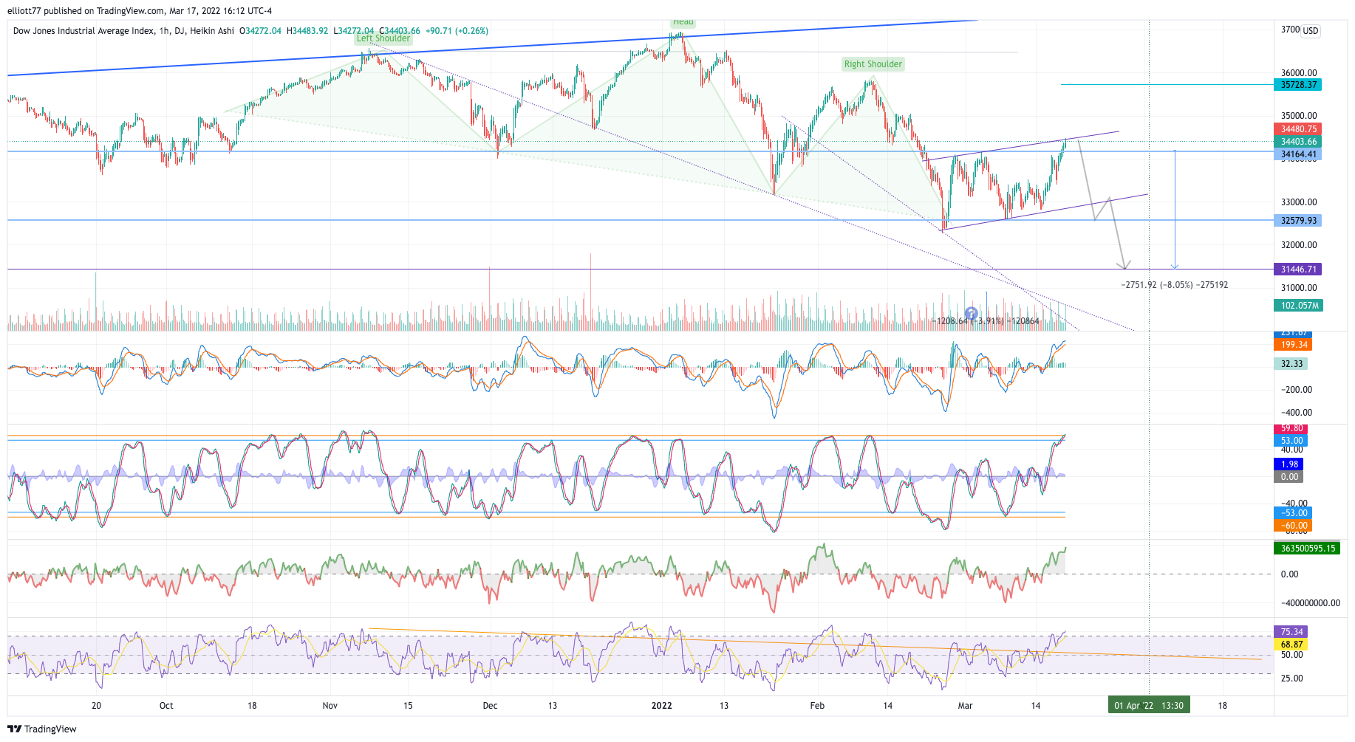Click the purple 31446.71 target level label

click(1298, 269)
